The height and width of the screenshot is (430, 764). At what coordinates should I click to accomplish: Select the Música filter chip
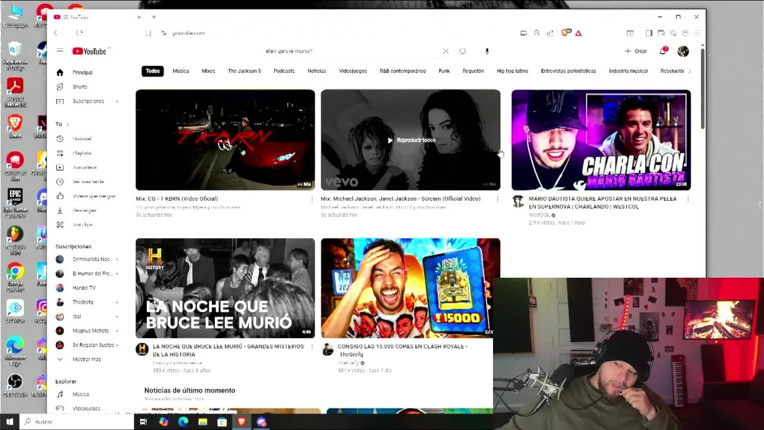pos(181,71)
